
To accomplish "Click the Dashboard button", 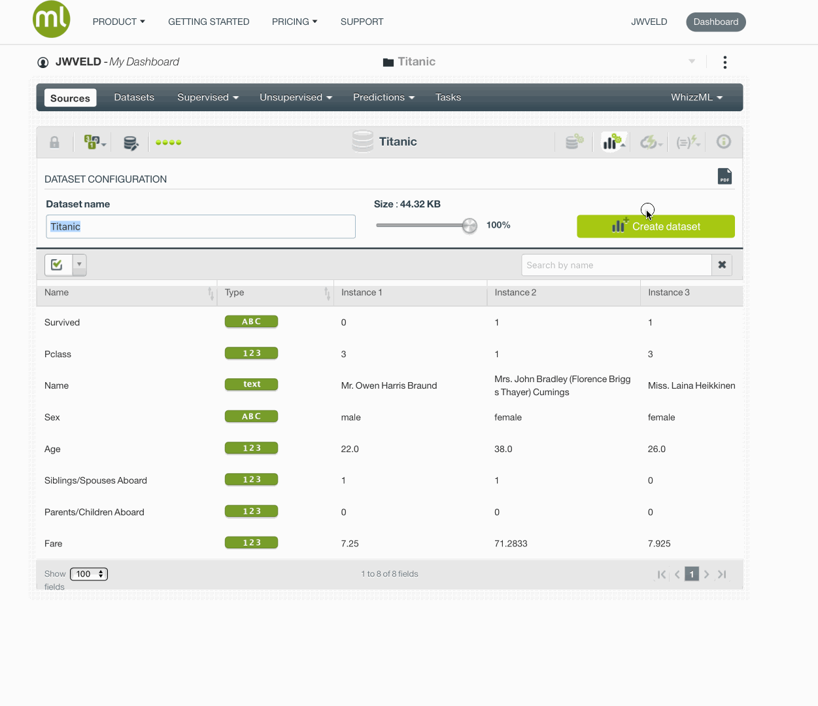I will click(x=716, y=22).
